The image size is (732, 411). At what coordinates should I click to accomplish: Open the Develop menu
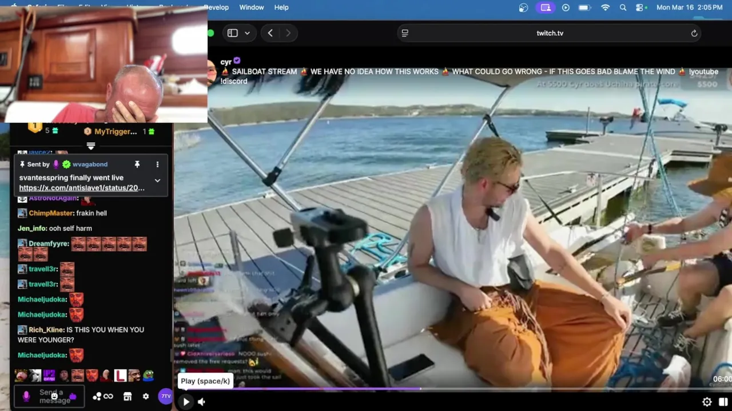[x=216, y=7]
